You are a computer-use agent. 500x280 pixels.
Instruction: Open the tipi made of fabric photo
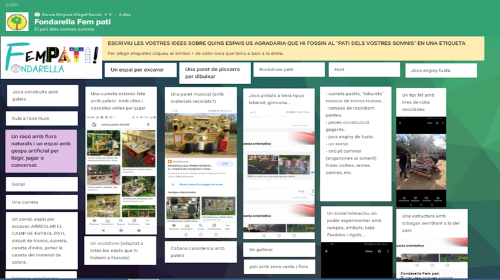pos(421,162)
